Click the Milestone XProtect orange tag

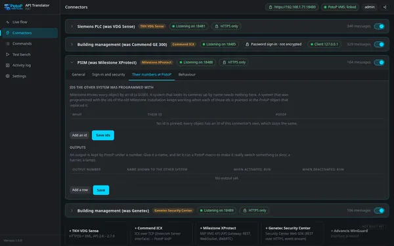pos(156,62)
